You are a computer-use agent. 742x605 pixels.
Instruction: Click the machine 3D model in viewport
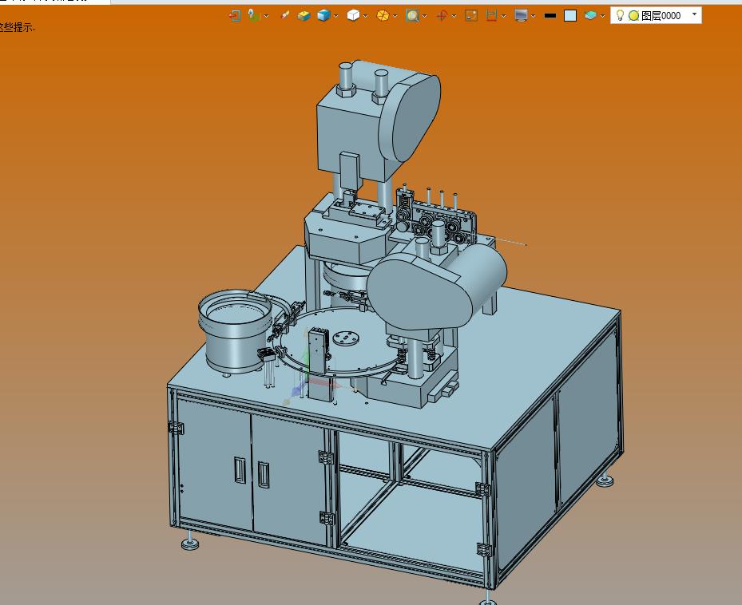pyautogui.click(x=395, y=331)
